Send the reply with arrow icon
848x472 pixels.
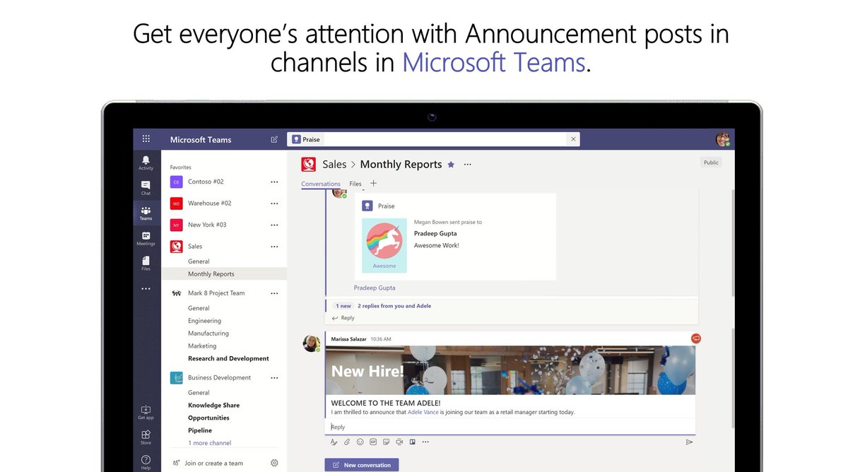tap(689, 442)
